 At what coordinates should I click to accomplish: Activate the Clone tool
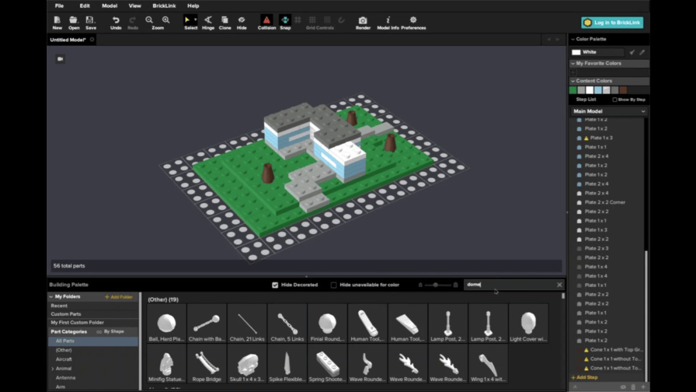225,23
